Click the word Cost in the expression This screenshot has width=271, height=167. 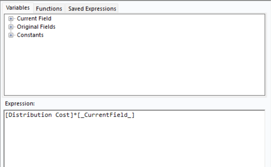click(63, 115)
